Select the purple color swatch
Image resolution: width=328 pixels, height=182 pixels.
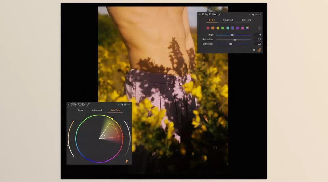point(238,28)
